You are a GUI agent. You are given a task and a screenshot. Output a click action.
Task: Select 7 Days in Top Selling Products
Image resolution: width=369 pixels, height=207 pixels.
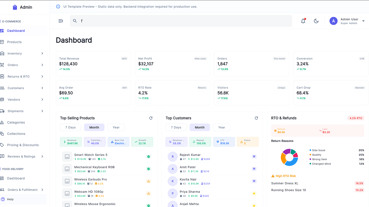pyautogui.click(x=71, y=127)
